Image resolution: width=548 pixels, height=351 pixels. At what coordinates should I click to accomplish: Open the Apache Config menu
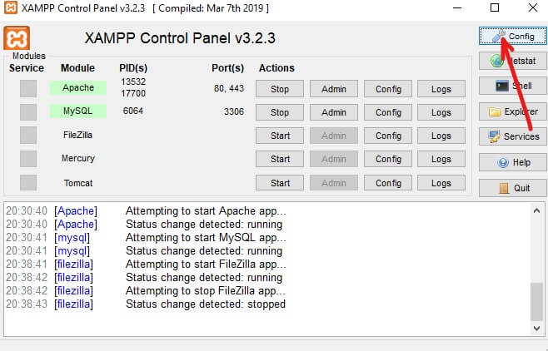(x=388, y=89)
